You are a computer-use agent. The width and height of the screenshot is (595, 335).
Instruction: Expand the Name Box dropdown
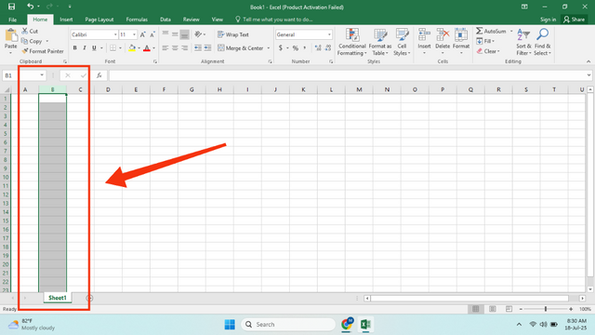coord(42,75)
